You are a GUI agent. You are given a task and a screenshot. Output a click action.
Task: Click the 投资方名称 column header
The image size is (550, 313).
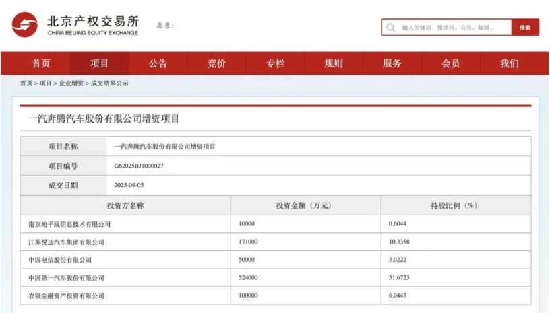[125, 205]
